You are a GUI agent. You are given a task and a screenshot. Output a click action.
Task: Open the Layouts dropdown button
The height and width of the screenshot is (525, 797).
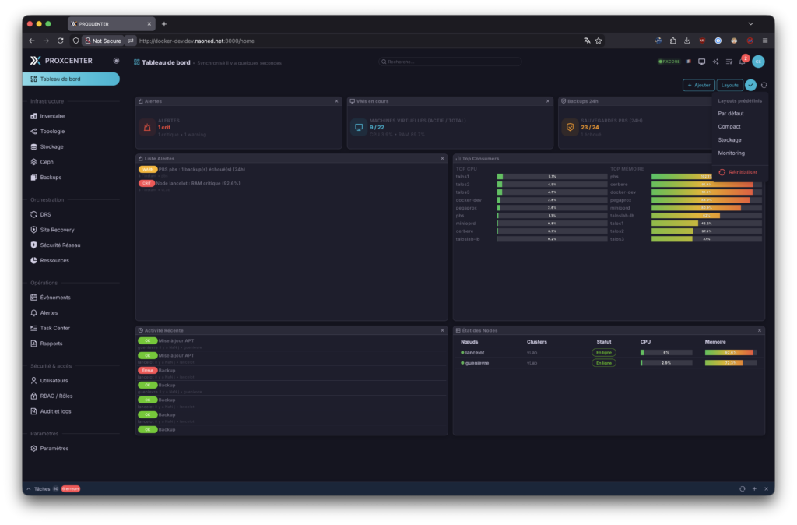pyautogui.click(x=729, y=85)
